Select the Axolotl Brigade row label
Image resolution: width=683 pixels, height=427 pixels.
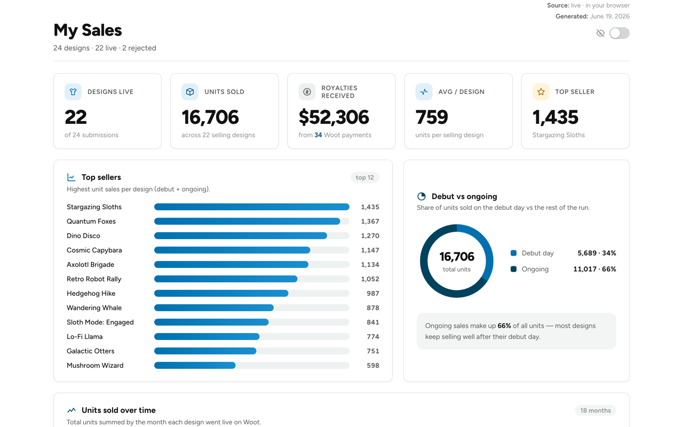click(x=90, y=265)
